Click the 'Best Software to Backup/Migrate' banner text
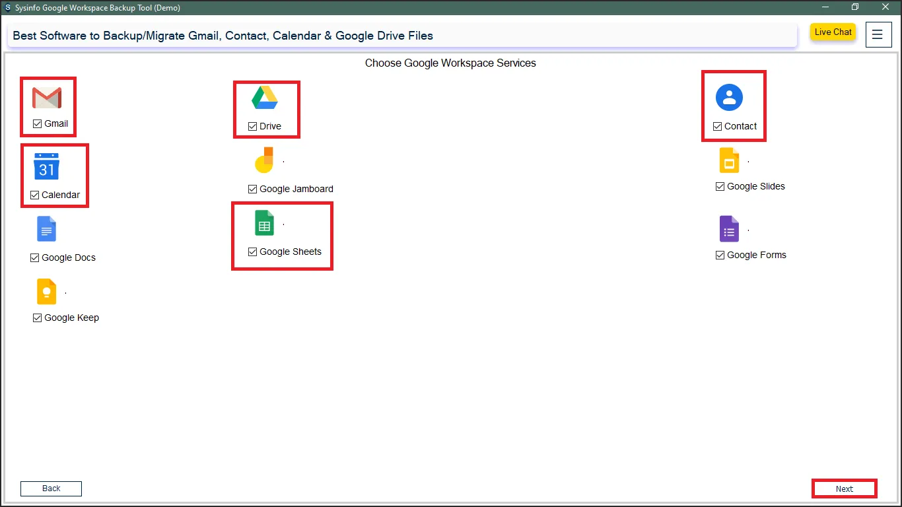This screenshot has height=507, width=902. (223, 36)
